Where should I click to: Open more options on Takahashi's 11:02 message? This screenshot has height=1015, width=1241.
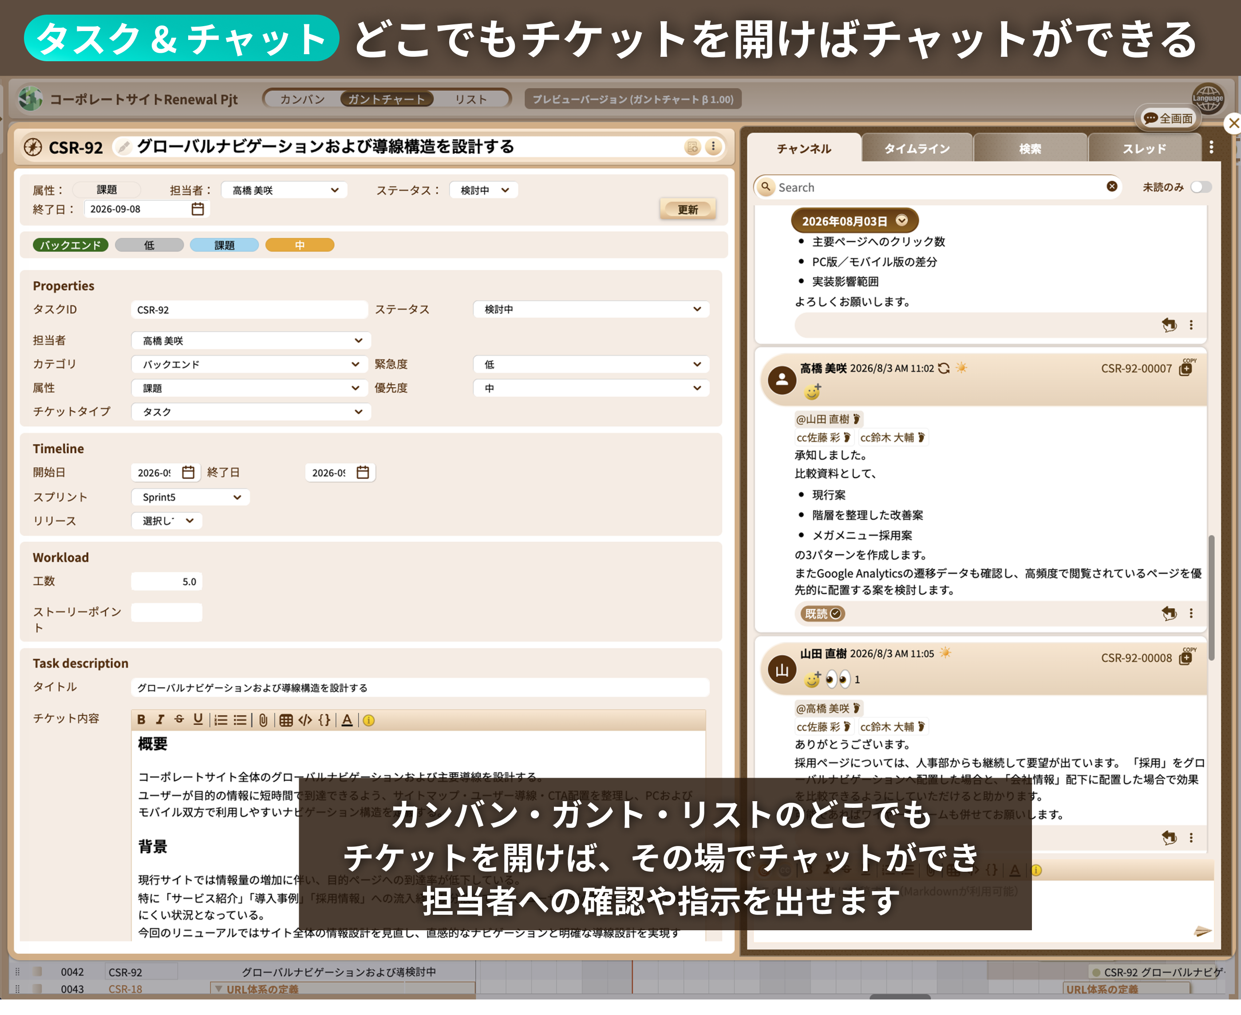click(1191, 613)
